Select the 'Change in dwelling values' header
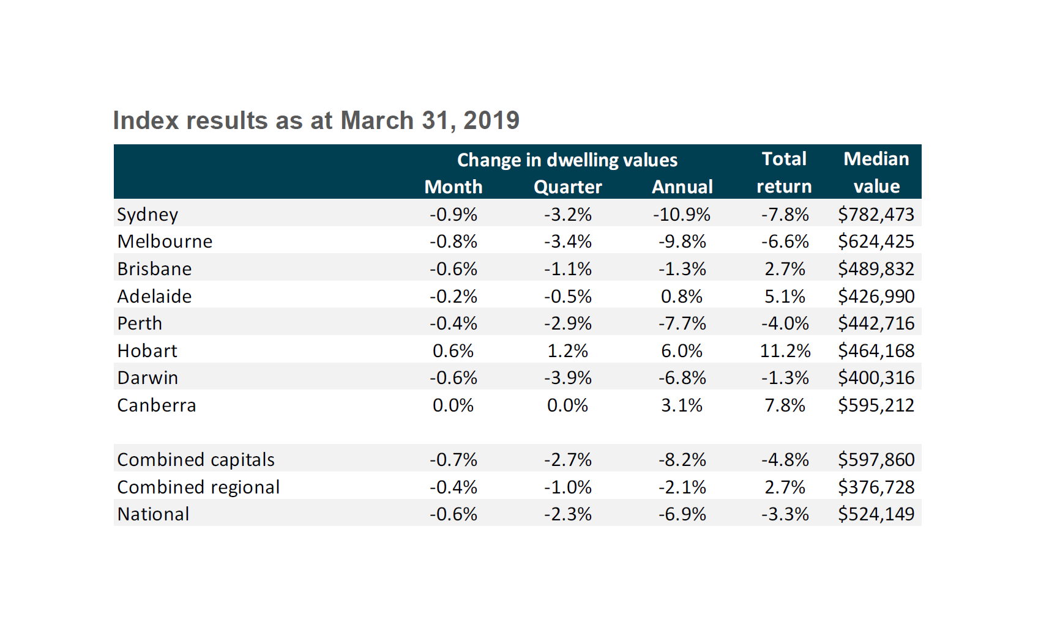 pos(567,160)
